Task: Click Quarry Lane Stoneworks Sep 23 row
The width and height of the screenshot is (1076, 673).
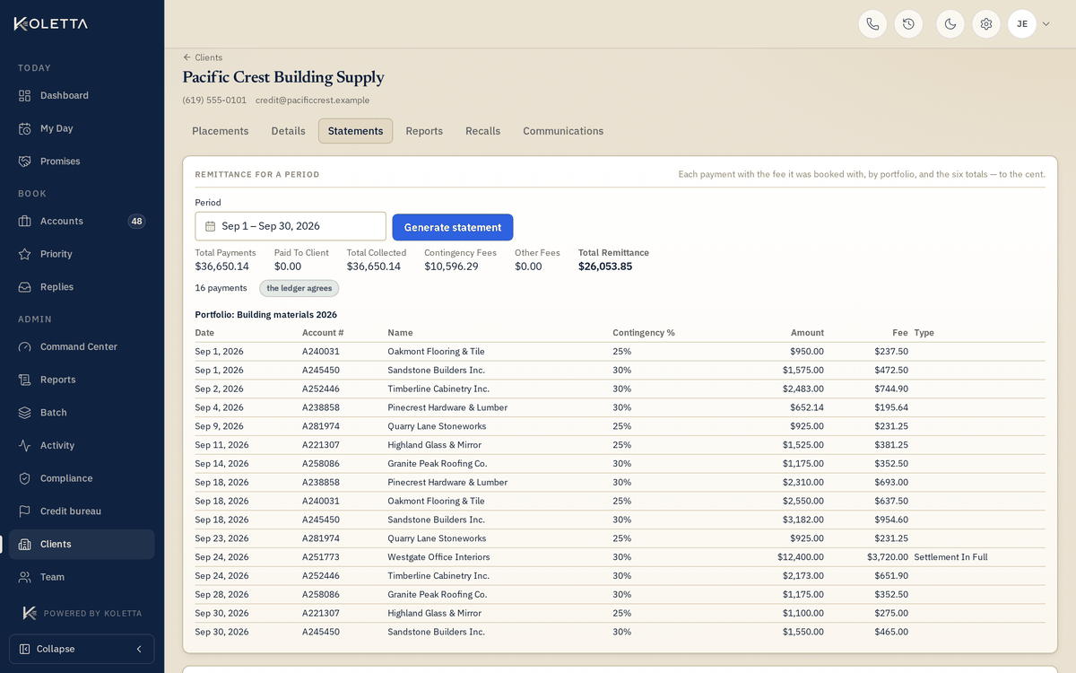Action: click(x=437, y=538)
